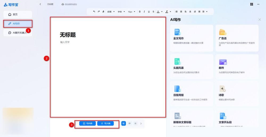The height and width of the screenshot is (137, 266).
Task: Open the 全文写作 card
Action: [x=192, y=38]
